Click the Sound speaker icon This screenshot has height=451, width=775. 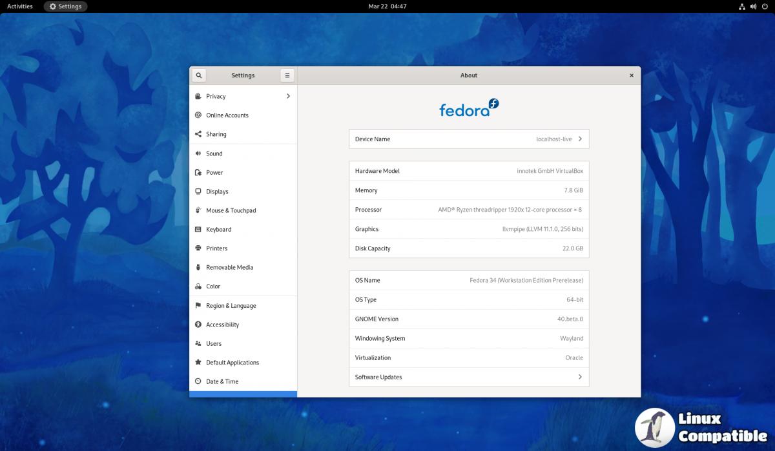(x=198, y=154)
